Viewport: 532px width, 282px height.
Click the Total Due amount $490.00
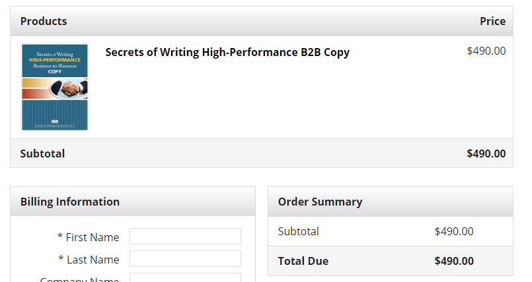454,261
